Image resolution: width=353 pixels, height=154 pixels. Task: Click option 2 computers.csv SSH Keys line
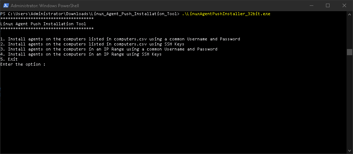(x=92, y=44)
